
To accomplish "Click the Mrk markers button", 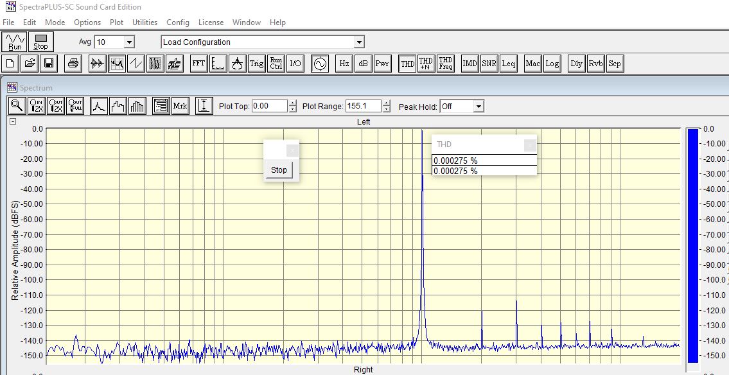I will coord(180,106).
